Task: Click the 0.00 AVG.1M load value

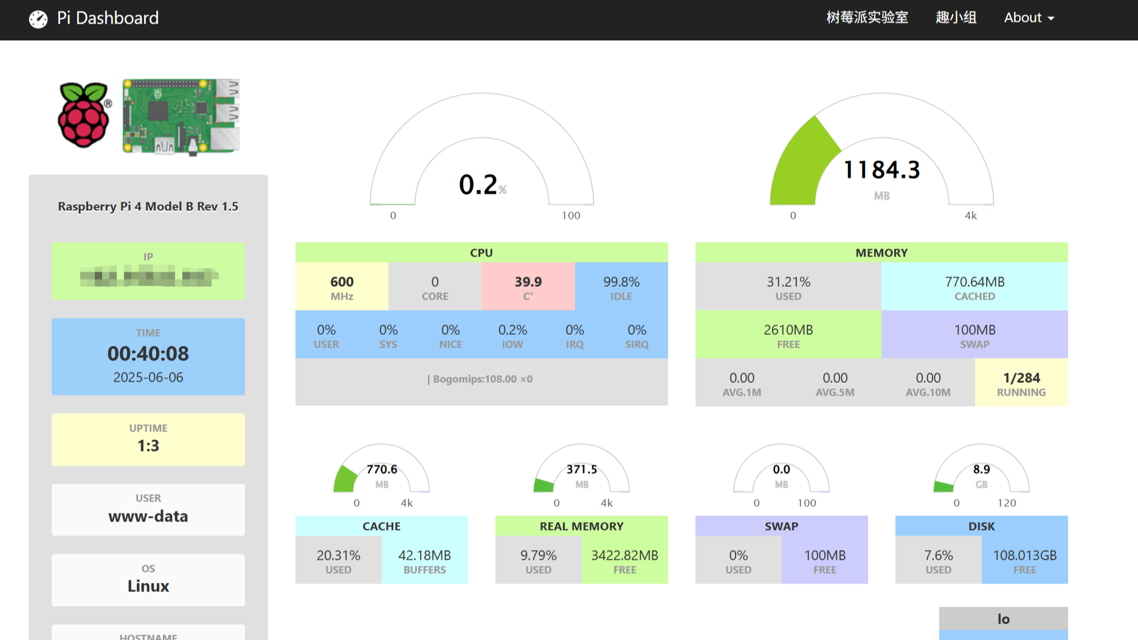Action: point(742,383)
